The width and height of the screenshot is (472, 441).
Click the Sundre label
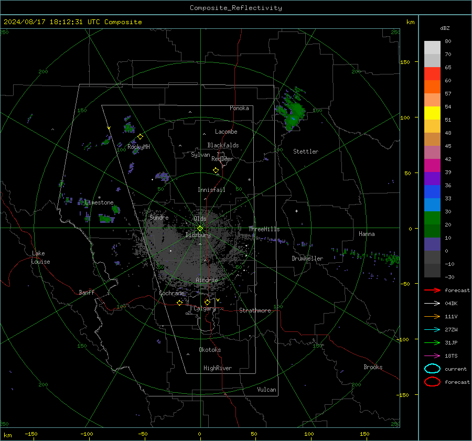159,217
